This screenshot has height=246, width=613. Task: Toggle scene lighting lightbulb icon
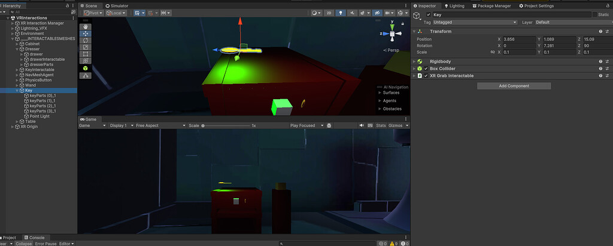[x=341, y=13]
